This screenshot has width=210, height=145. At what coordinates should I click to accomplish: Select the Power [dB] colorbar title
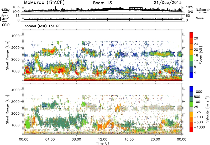tap(201, 55)
